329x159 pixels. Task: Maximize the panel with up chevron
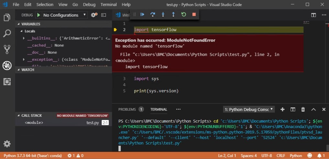tap(313, 109)
